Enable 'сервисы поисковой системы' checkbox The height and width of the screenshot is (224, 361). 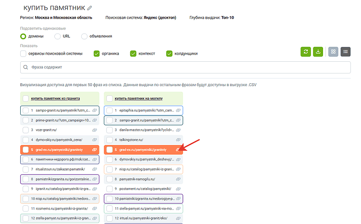coord(24,54)
